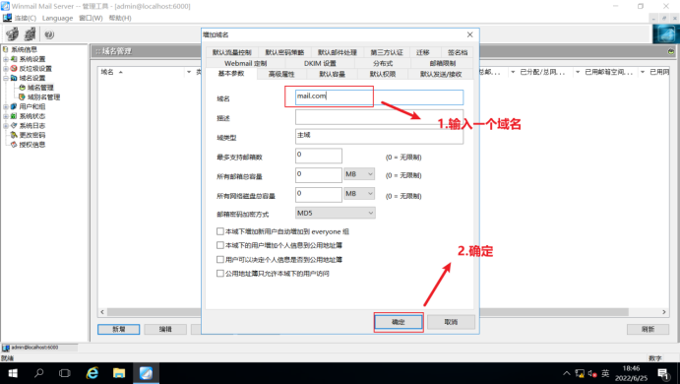This screenshot has height=384, width=680.
Task: Check 本域下的用户增加个人信息到公用地址簿
Action: (x=220, y=245)
